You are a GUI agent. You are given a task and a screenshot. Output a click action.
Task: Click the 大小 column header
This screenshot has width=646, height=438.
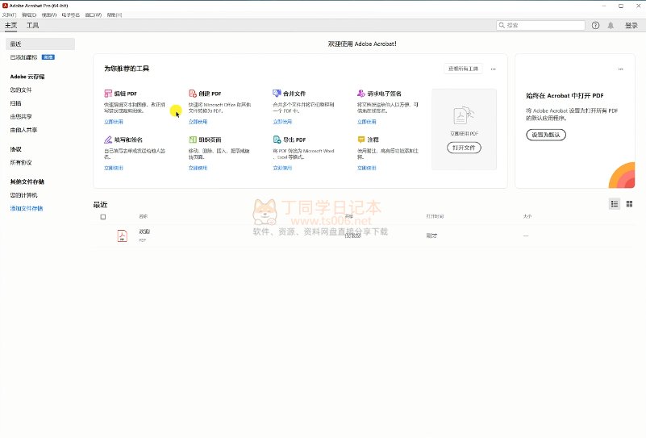(x=527, y=216)
